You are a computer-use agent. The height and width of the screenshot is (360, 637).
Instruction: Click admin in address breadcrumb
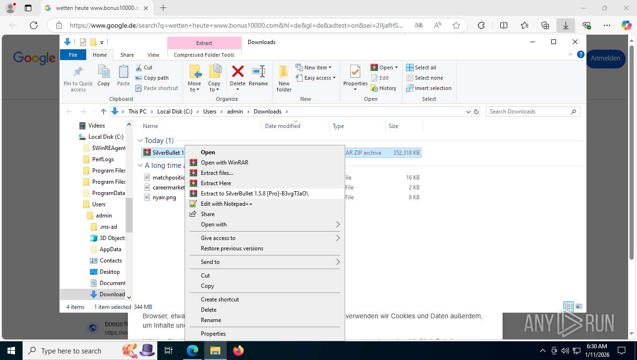click(x=235, y=112)
